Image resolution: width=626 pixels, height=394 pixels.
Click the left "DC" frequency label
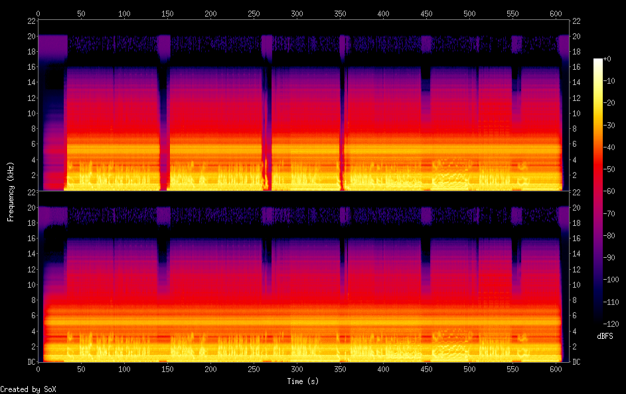pyautogui.click(x=32, y=361)
